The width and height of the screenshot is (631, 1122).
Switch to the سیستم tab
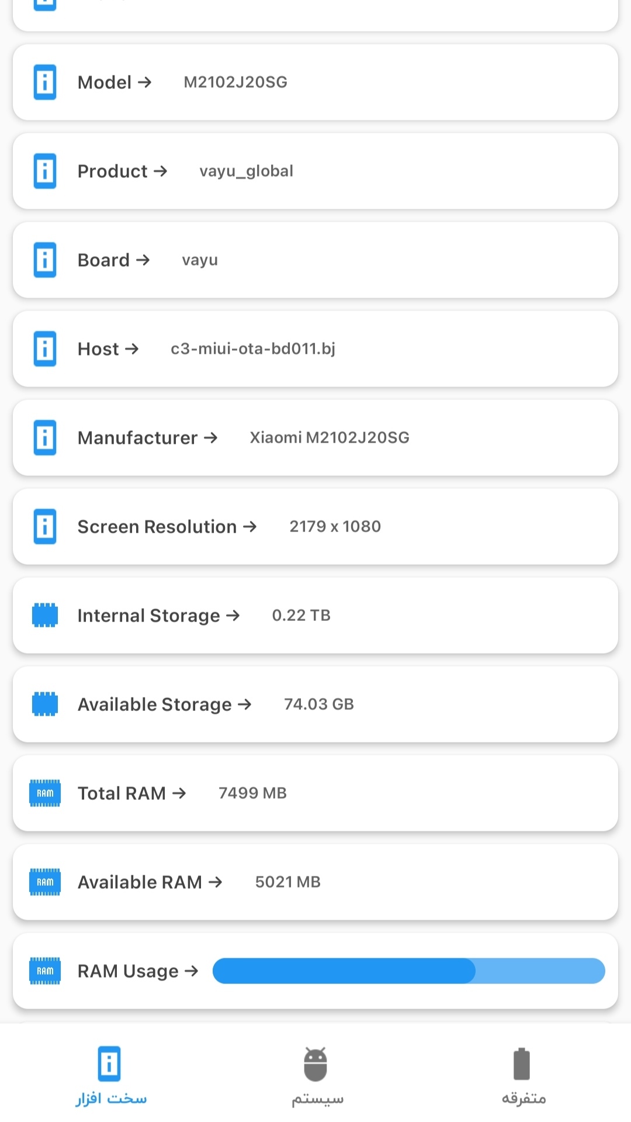[x=316, y=1076]
